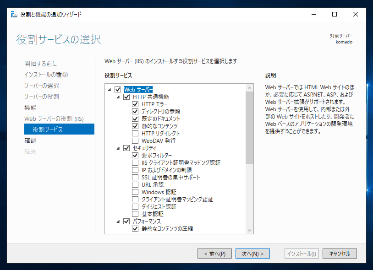Go to the 確認 step
This screenshot has height=270, width=373.
click(30, 140)
